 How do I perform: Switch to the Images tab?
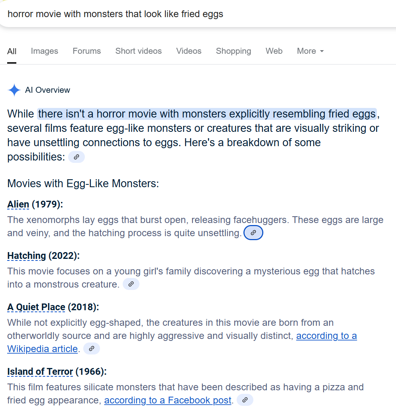point(45,51)
